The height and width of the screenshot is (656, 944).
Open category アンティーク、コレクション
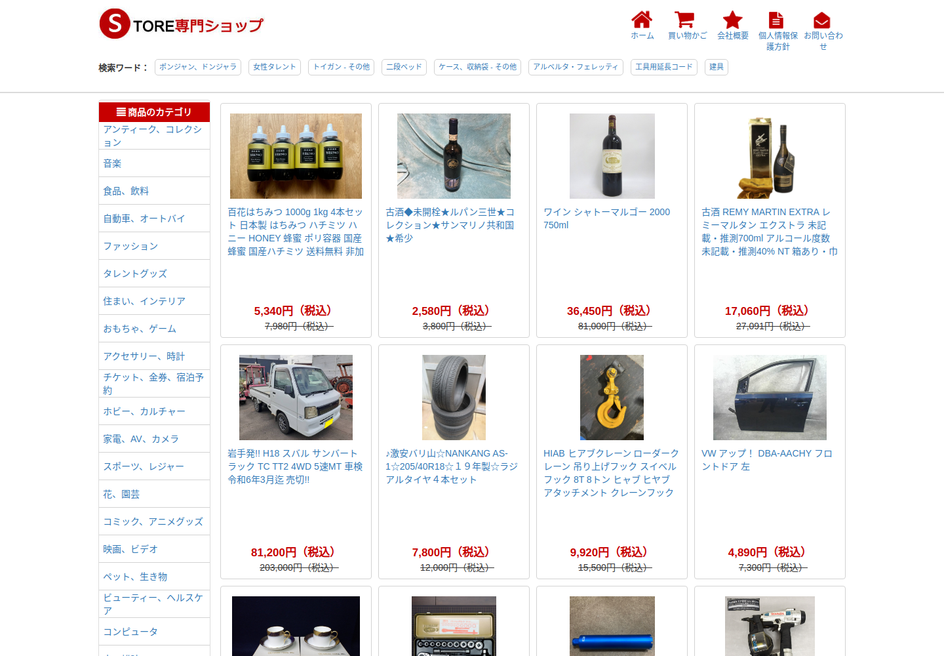point(154,136)
